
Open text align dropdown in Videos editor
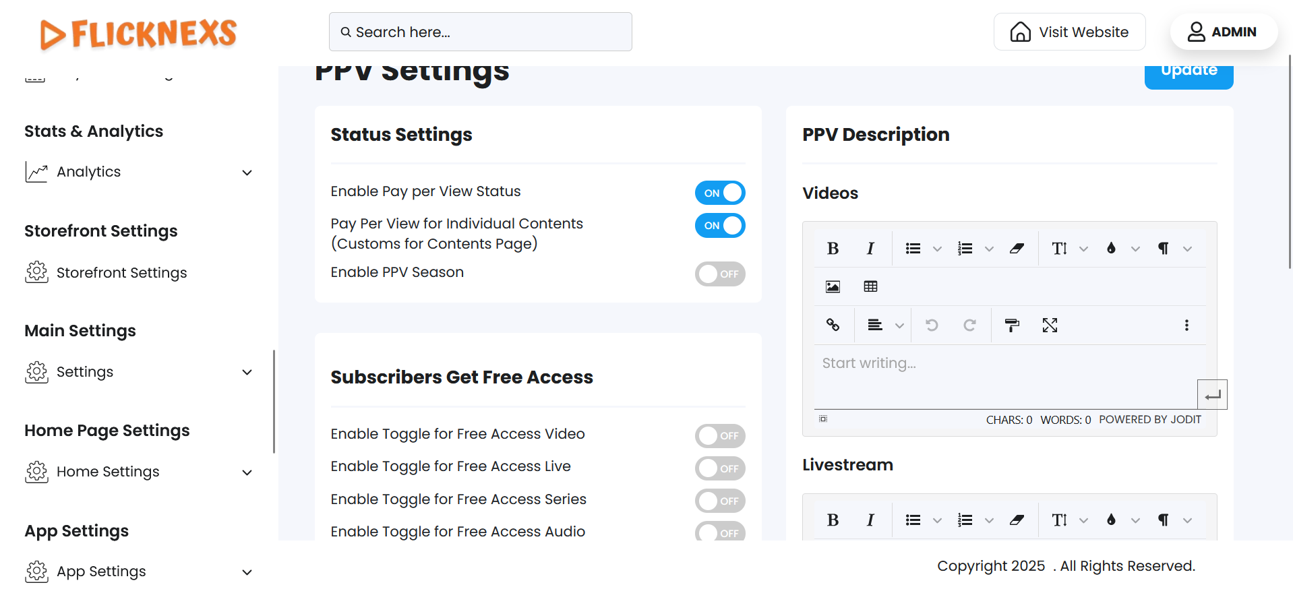tap(899, 325)
